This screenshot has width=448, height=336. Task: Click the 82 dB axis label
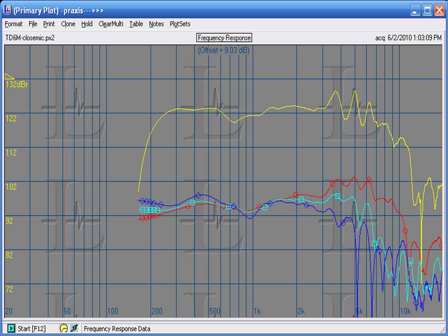click(x=9, y=255)
